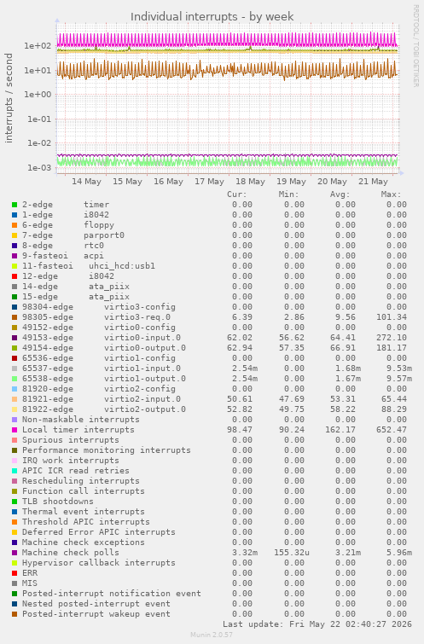Click the brown virtio3-req.0 legend swatch
Viewport: 424px width, 644px height.
click(x=15, y=317)
